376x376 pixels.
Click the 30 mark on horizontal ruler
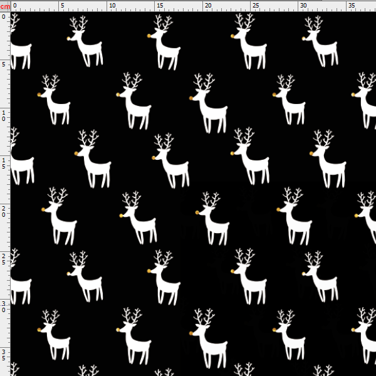(303, 5)
